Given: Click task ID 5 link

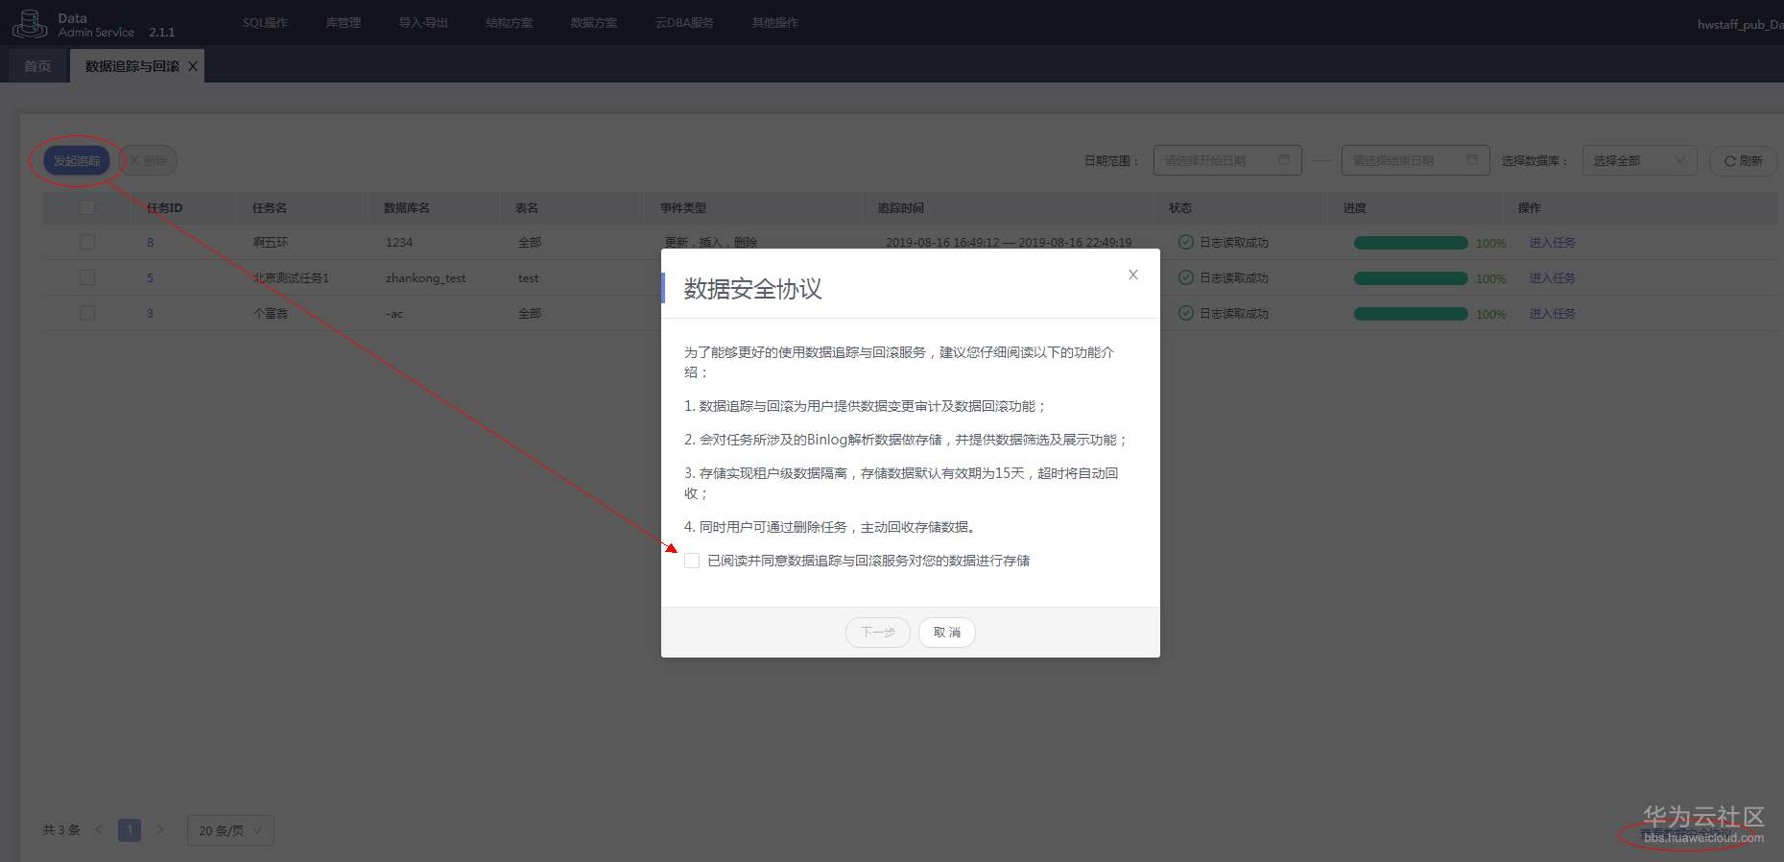Looking at the screenshot, I should [150, 278].
